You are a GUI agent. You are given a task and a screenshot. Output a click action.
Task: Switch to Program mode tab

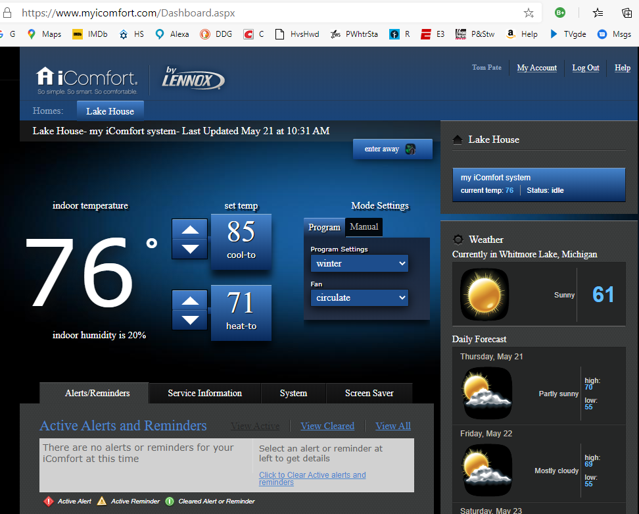tap(324, 227)
